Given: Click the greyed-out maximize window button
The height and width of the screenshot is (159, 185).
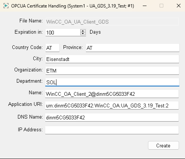Looking at the screenshot, I should 161,6.
